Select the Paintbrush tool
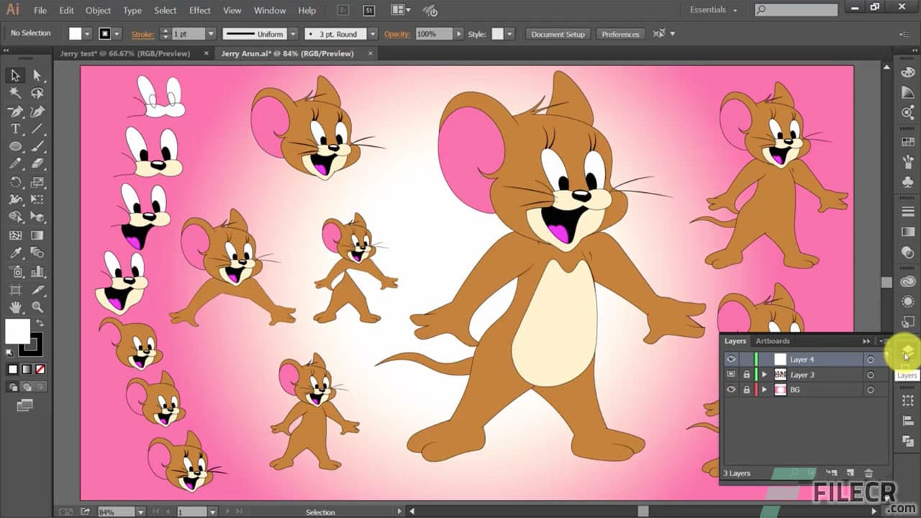This screenshot has width=921, height=518. click(x=37, y=145)
